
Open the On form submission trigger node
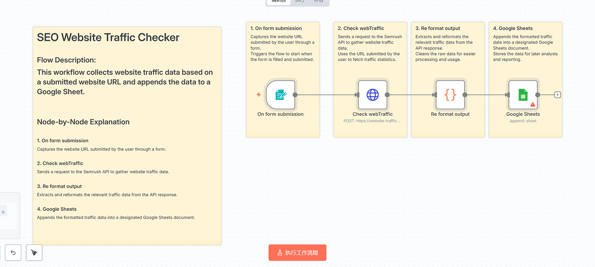(x=280, y=95)
